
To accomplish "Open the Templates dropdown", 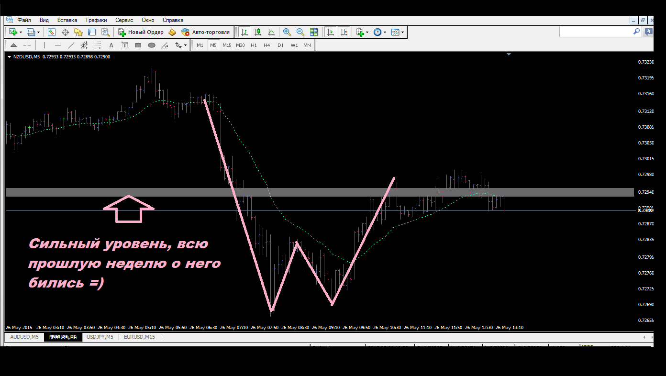I will click(402, 32).
